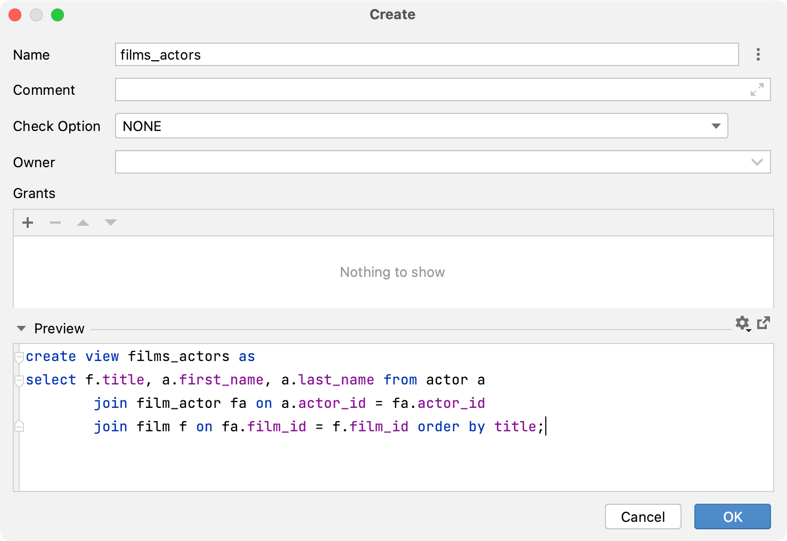Remove grant using the minus icon
The height and width of the screenshot is (541, 787).
pyautogui.click(x=55, y=223)
